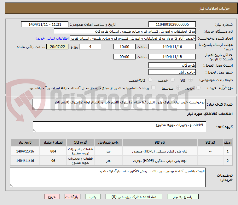238x205 pixels.
Task: Click the request creator field خدیجه آباد
Action: coord(133,38)
